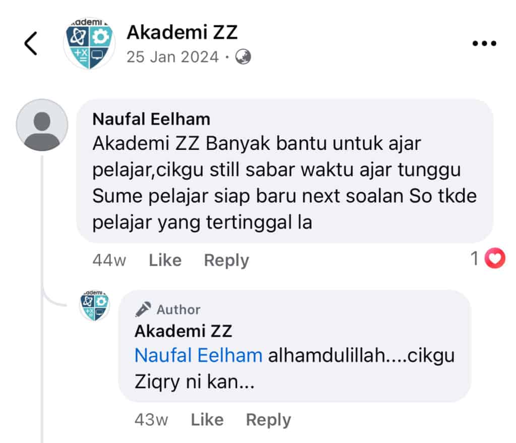Open the three-dots post options menu
This screenshot has width=516, height=443.
(x=484, y=43)
